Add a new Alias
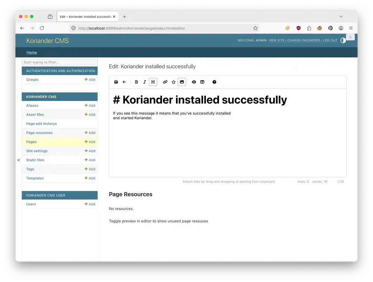 (90, 106)
